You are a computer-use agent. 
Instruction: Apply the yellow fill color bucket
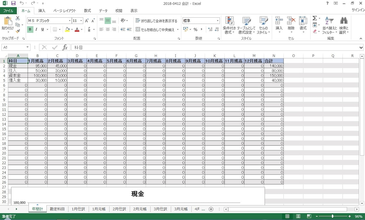67,29
